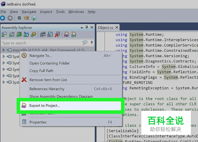Choose Open Containing Folder from context menu

point(71,63)
